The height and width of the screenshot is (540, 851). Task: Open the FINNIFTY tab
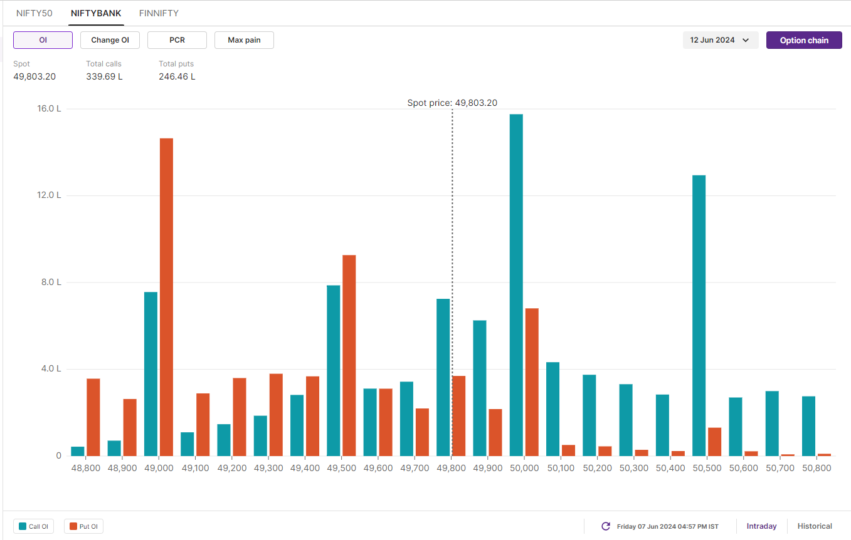pyautogui.click(x=159, y=13)
